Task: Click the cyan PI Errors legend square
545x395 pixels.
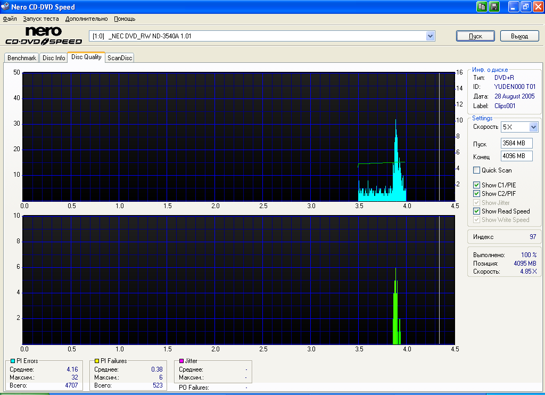Action: coord(13,361)
